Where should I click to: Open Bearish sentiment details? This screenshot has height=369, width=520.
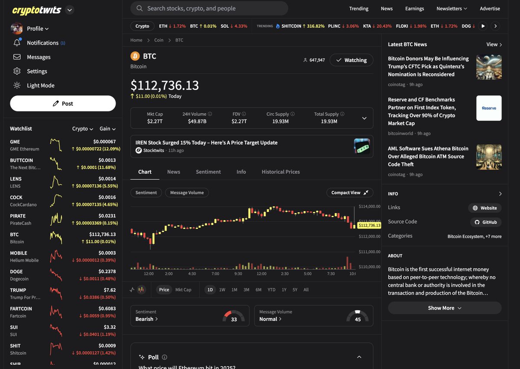(x=146, y=319)
